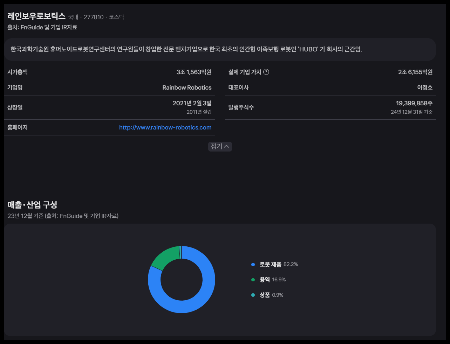The width and height of the screenshot is (450, 344).
Task: Click the 24년 12월 31일 기준 note
Action: 411,112
